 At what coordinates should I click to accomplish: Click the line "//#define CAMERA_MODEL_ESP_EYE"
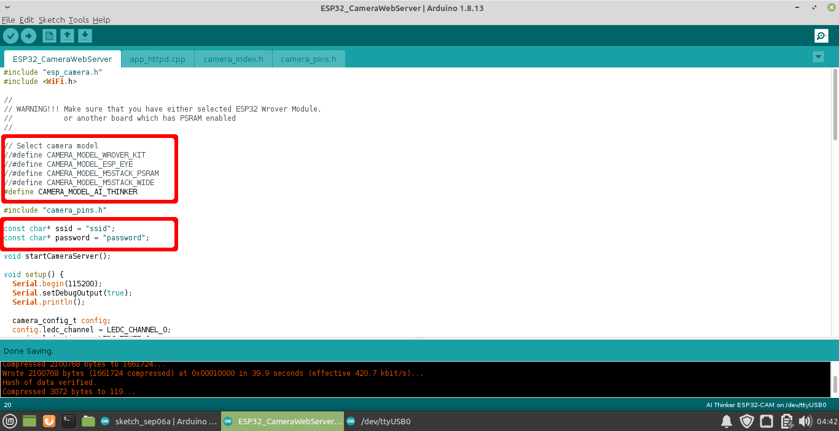pos(68,164)
